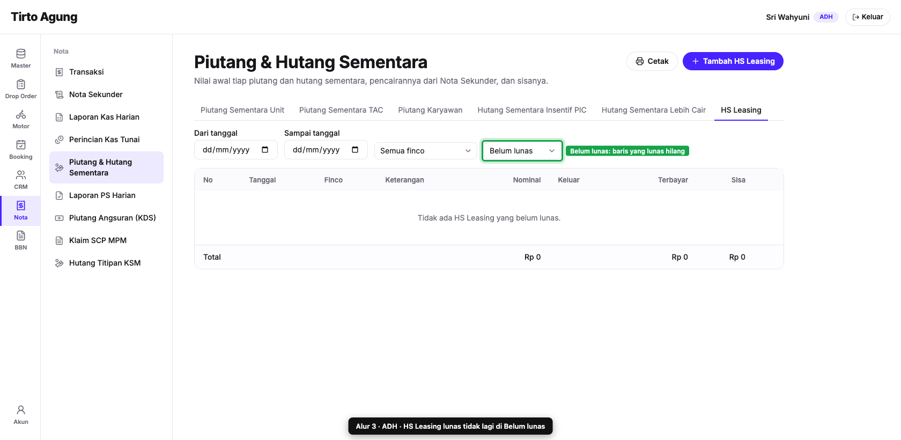Open the Drop Order clipboard icon
The width and height of the screenshot is (901, 440).
21,84
